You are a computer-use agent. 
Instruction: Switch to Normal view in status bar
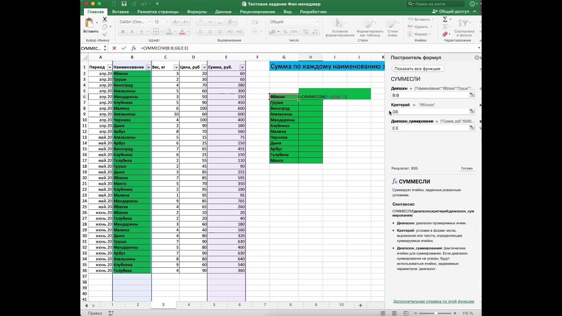383,313
